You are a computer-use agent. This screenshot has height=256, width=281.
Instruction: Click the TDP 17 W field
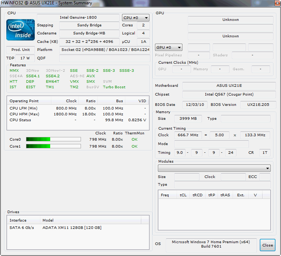coord(25,58)
